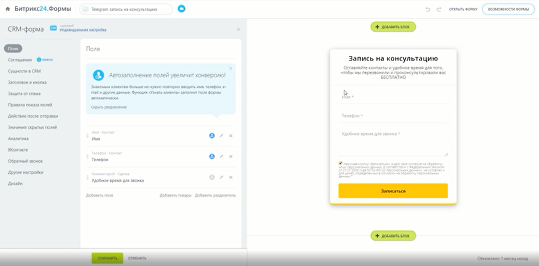
Task: Click the bottom Добавить блок button
Action: (x=393, y=236)
